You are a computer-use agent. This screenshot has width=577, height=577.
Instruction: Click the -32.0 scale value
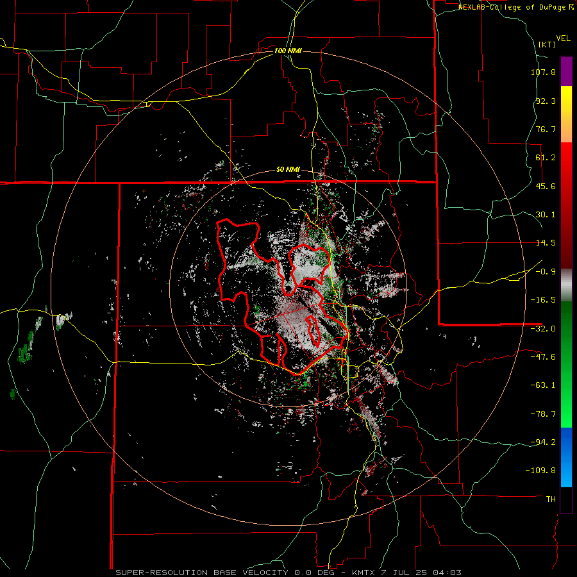(543, 329)
